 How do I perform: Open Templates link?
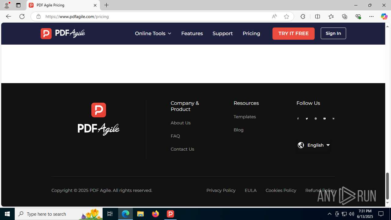coord(245,117)
